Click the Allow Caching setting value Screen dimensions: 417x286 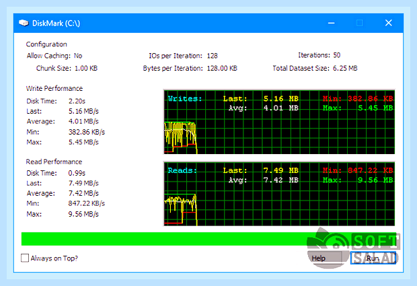tap(78, 56)
